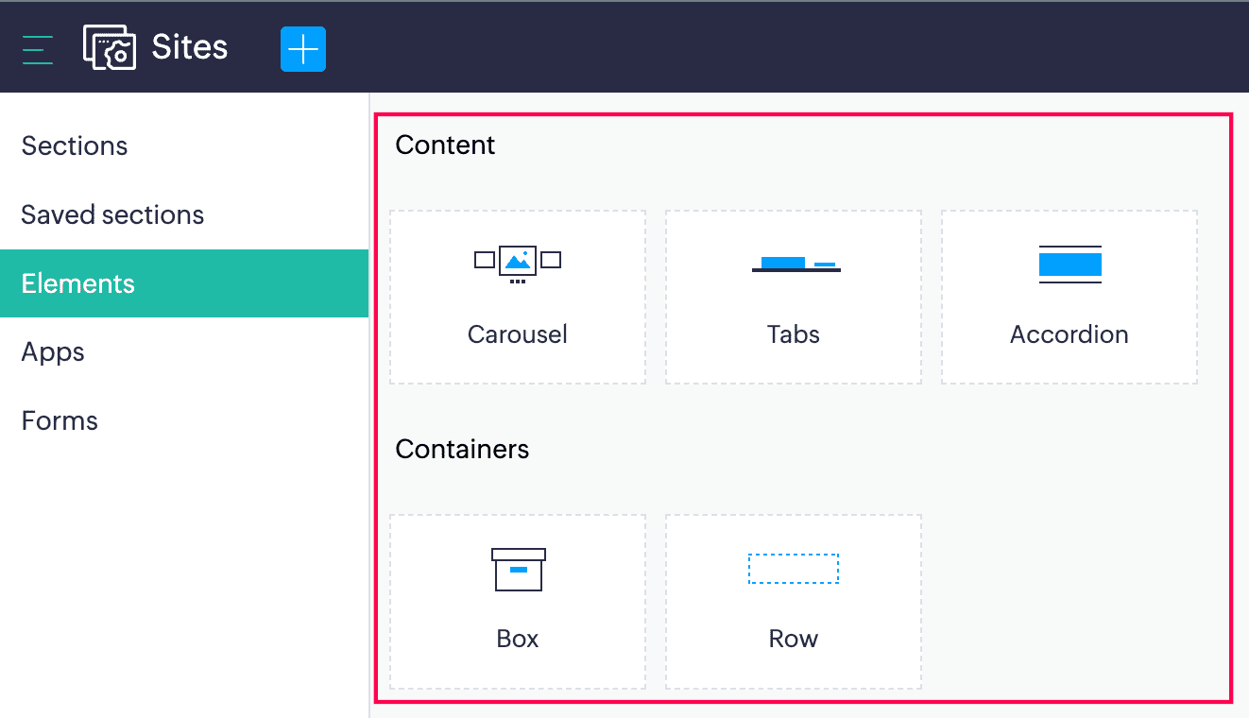Click the Containers section heading
Viewport: 1249px width, 718px height.
click(x=462, y=449)
